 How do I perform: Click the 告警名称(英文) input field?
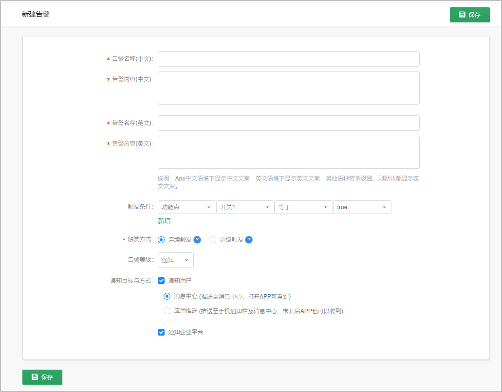(288, 123)
